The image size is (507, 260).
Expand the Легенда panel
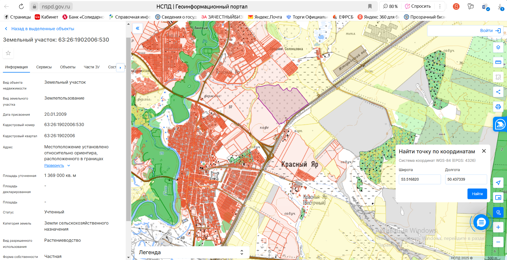click(242, 252)
